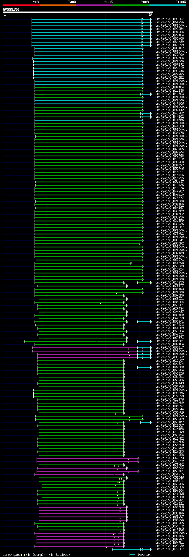Click the purple ~60% legend color segment

94,5
